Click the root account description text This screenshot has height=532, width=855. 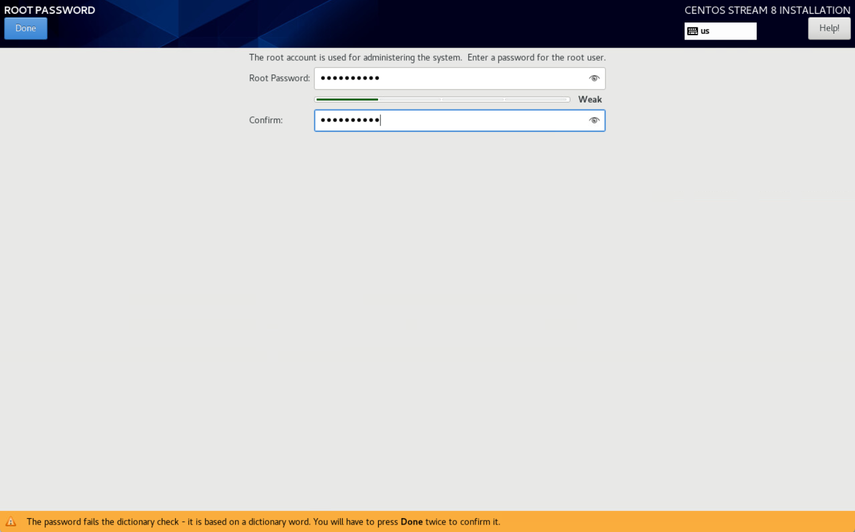[x=427, y=57]
